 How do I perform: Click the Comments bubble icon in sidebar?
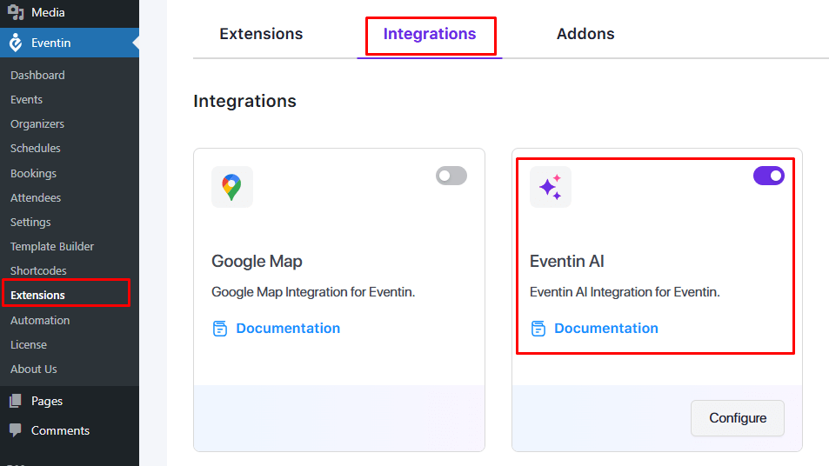[x=16, y=430]
